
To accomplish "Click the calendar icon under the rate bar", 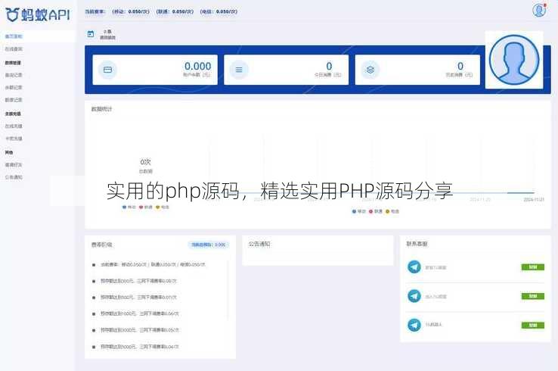I will pyautogui.click(x=91, y=34).
